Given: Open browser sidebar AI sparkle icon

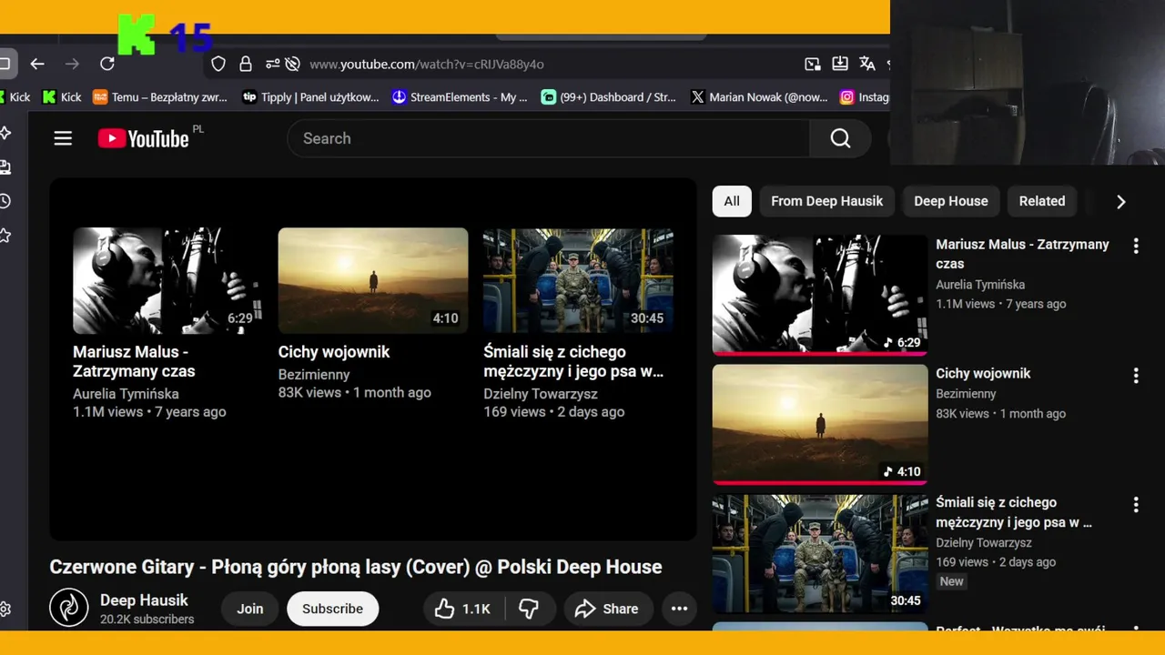Looking at the screenshot, I should (x=5, y=133).
